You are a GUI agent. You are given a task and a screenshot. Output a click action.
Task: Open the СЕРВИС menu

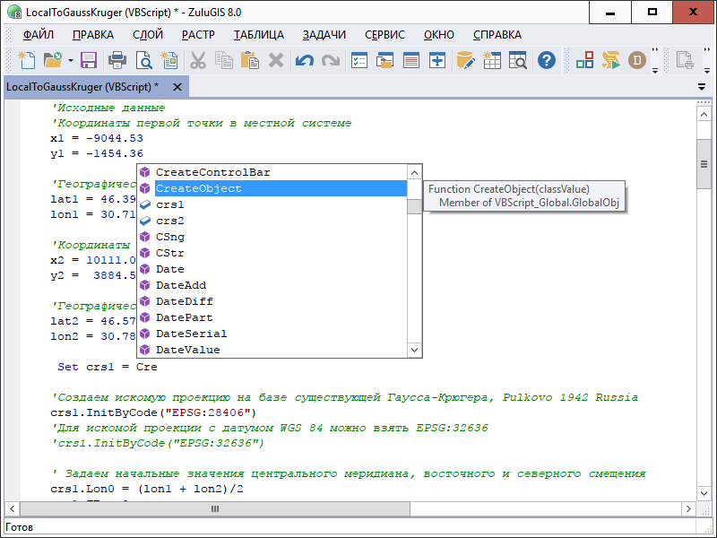click(384, 35)
